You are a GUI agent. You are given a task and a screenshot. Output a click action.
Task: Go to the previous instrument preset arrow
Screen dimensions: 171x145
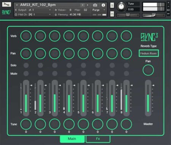click(82, 5)
